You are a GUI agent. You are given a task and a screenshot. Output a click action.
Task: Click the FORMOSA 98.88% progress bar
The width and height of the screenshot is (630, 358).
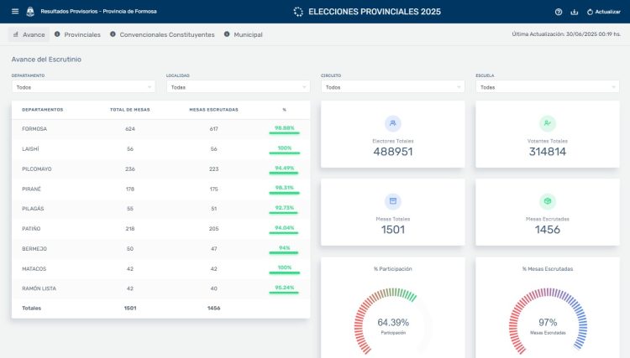pyautogui.click(x=284, y=133)
